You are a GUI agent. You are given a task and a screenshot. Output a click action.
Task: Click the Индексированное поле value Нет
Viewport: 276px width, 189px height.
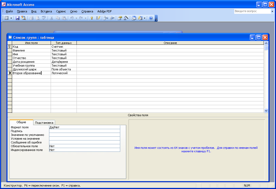pos(84,150)
